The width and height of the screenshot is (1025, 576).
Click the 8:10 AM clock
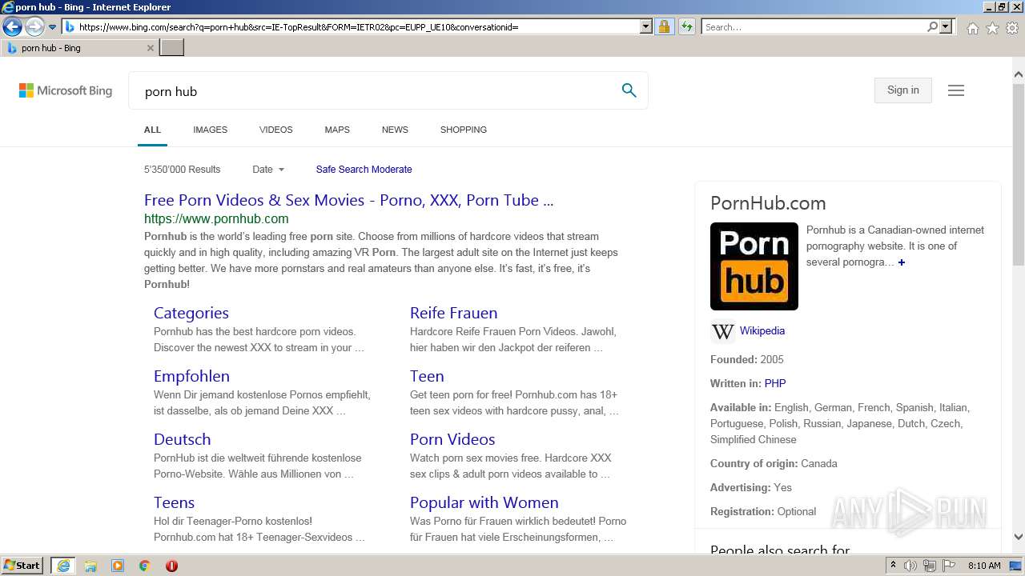[x=984, y=566]
